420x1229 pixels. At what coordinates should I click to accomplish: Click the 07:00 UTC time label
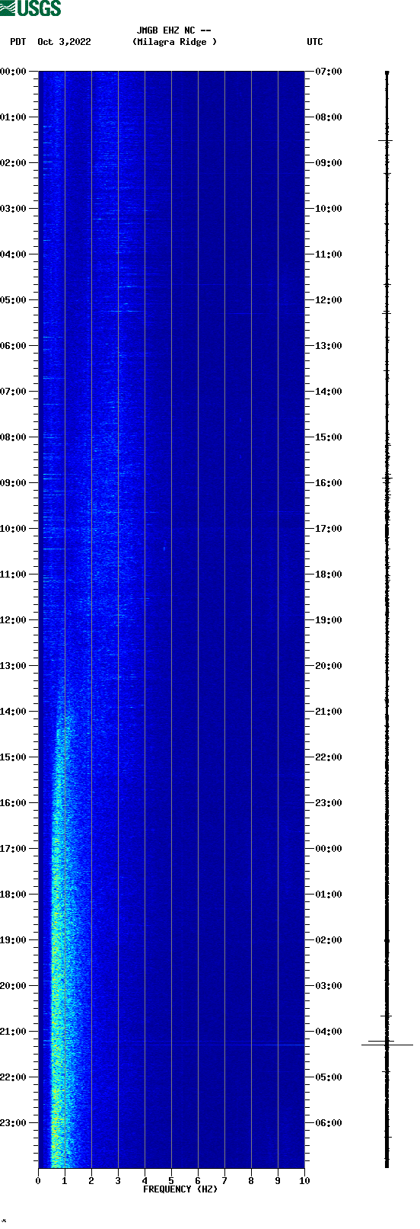[329, 72]
